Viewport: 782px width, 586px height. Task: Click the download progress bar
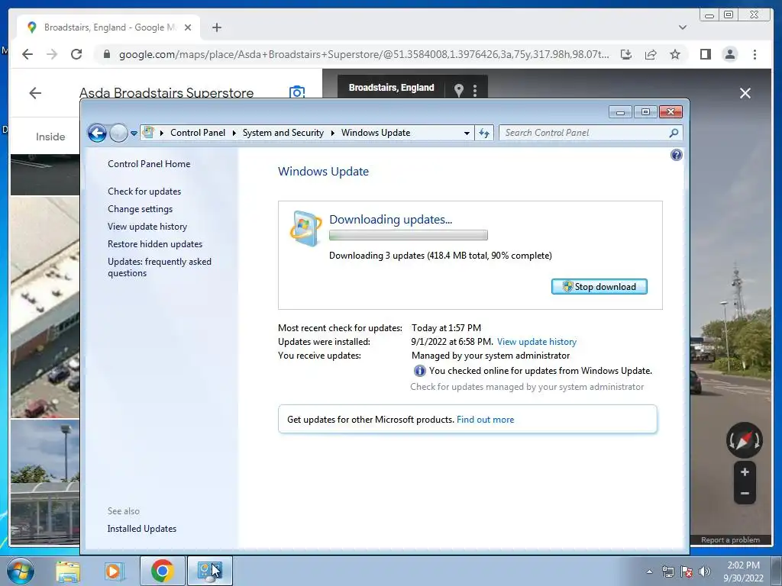408,235
